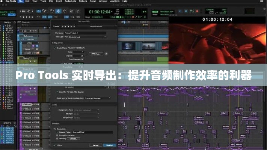Click the I/O Setup button
The width and height of the screenshot is (267, 150).
click(96, 54)
